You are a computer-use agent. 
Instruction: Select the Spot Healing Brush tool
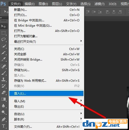pyautogui.click(x=4, y=66)
